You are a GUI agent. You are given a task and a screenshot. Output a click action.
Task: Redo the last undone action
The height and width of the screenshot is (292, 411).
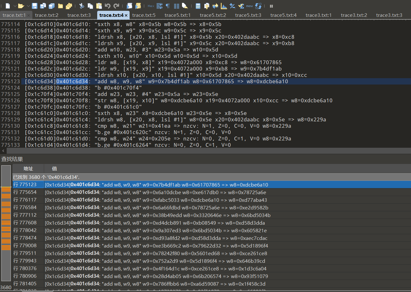(116, 6)
